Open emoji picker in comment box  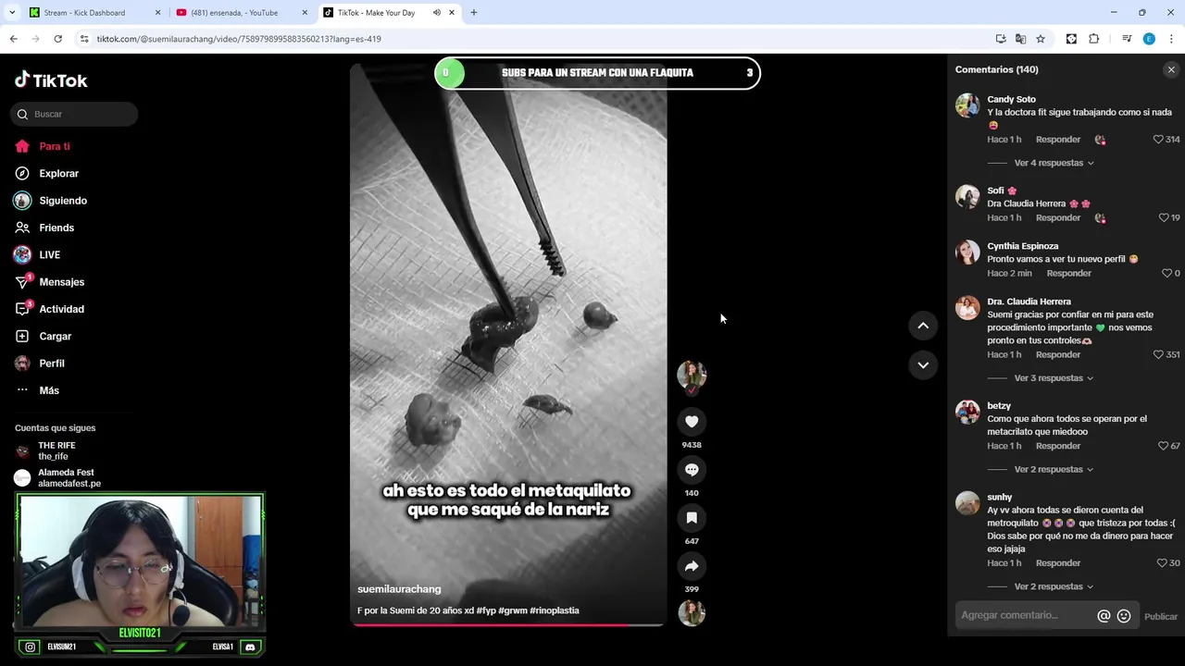pyautogui.click(x=1124, y=616)
